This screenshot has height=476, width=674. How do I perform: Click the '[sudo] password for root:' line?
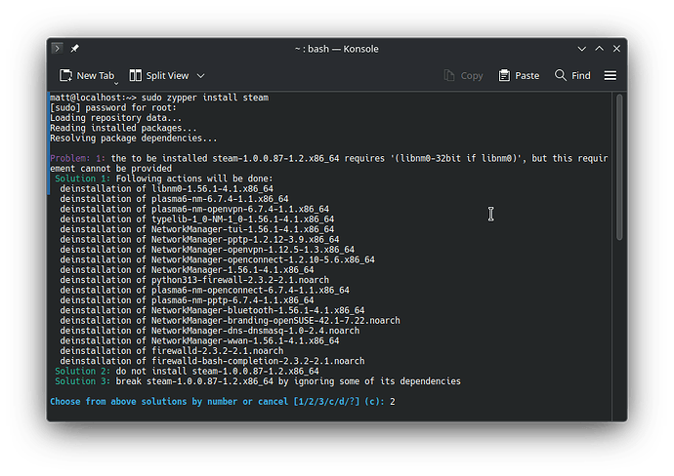[x=113, y=107]
